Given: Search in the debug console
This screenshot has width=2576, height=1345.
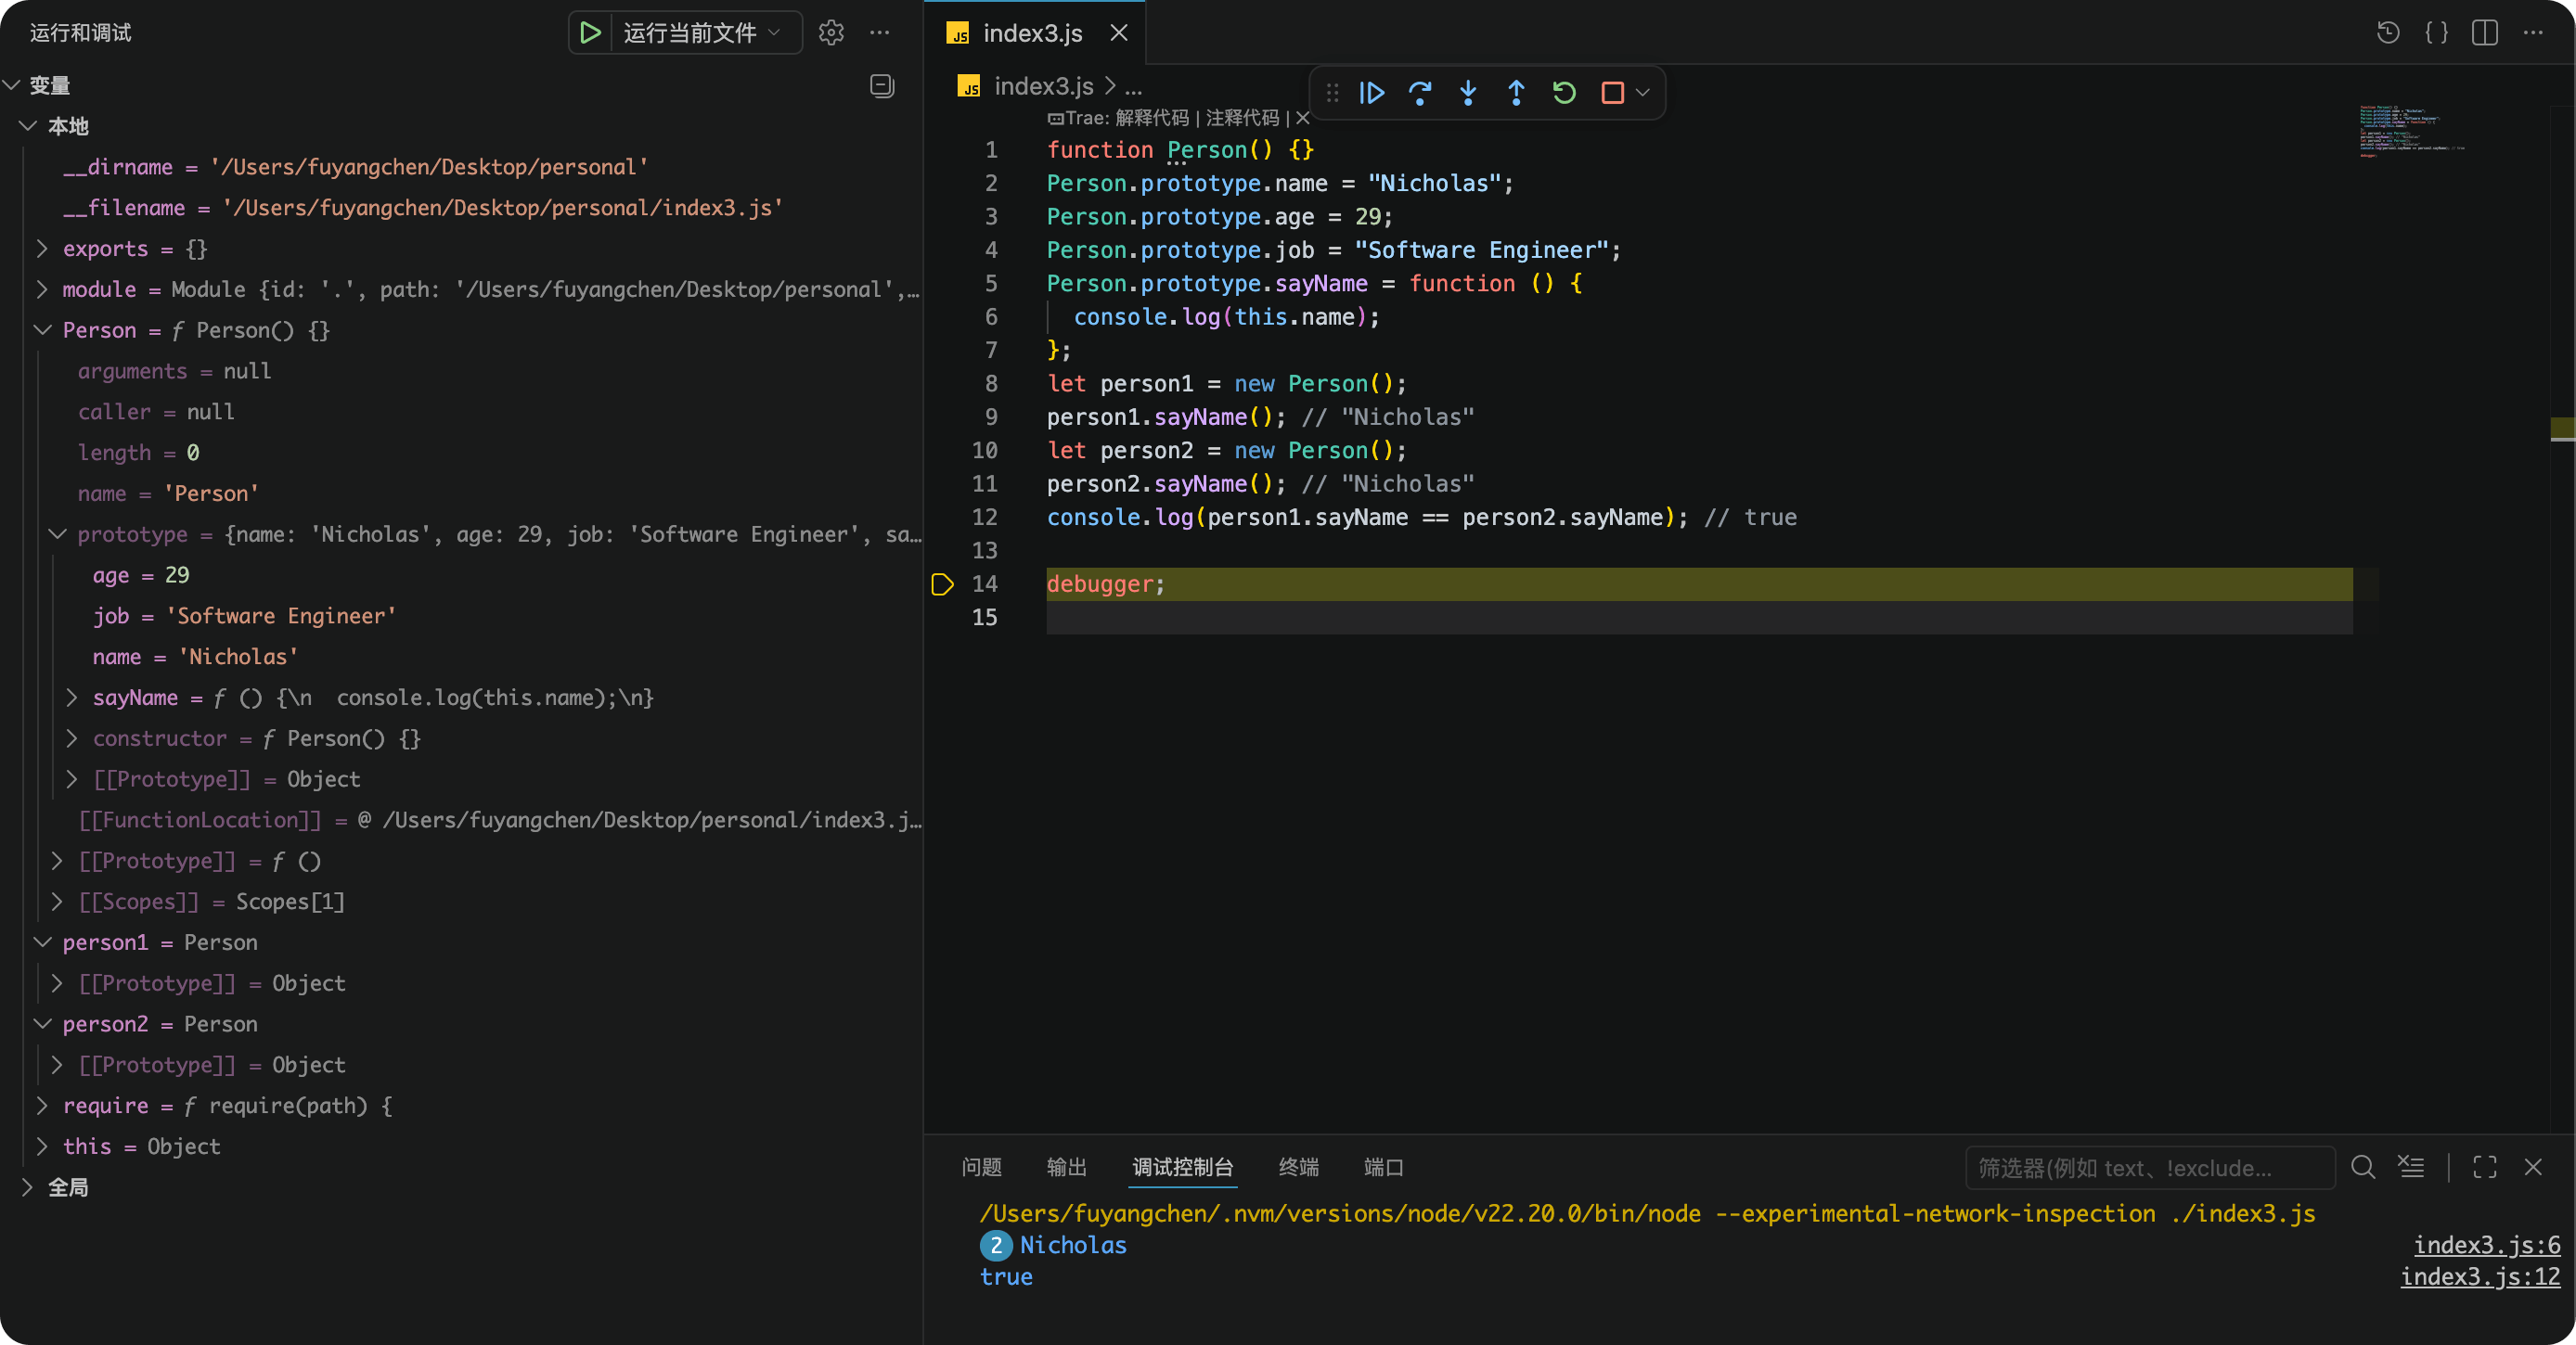Looking at the screenshot, I should click(x=2363, y=1167).
